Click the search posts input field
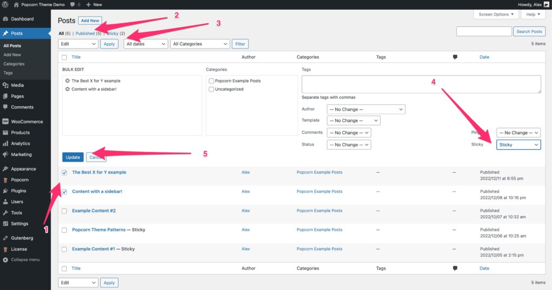The image size is (552, 290). pyautogui.click(x=484, y=31)
